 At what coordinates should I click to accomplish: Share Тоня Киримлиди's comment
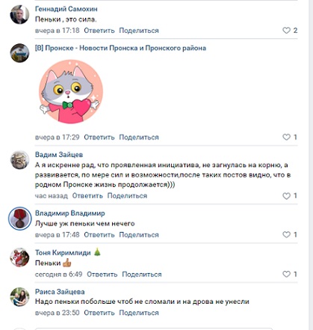(x=142, y=275)
